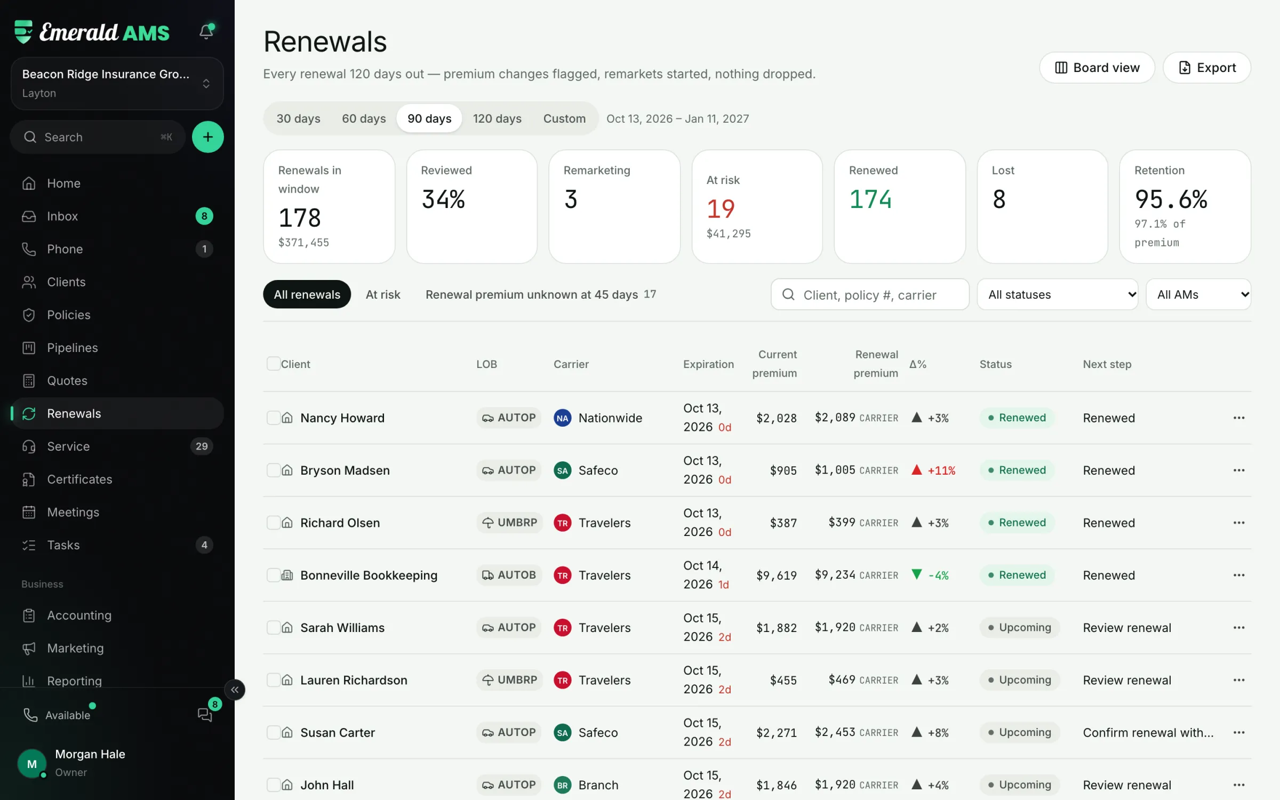
Task: Click the Available phone status icon
Action: tap(30, 715)
